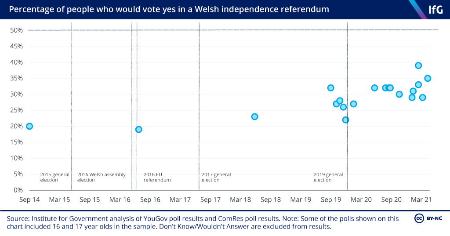Click the 2016 EU referendum label
The height and width of the screenshot is (236, 450).
click(x=157, y=177)
